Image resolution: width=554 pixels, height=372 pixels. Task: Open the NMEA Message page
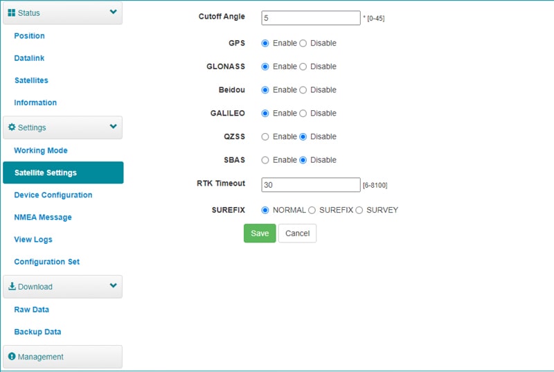click(x=43, y=217)
